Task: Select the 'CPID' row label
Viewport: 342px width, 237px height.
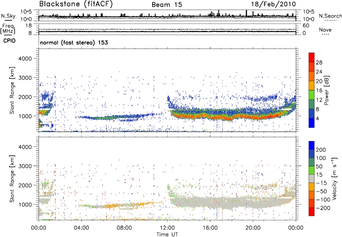Action: tap(9, 41)
